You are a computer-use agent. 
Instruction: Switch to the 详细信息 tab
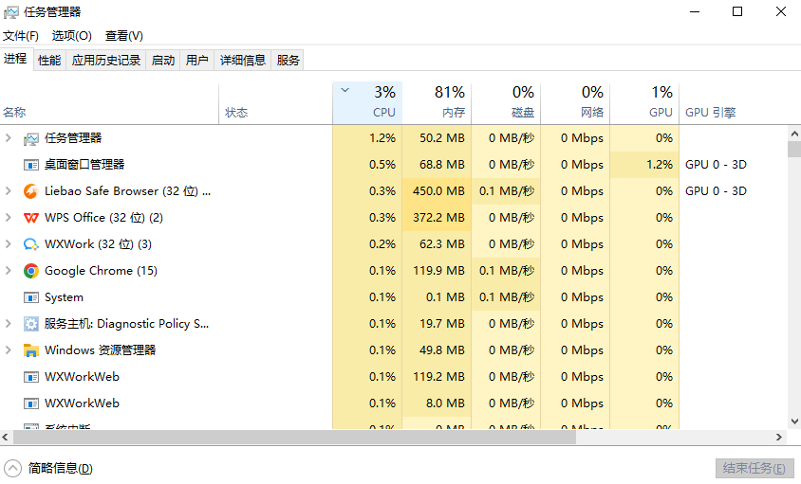pyautogui.click(x=243, y=61)
